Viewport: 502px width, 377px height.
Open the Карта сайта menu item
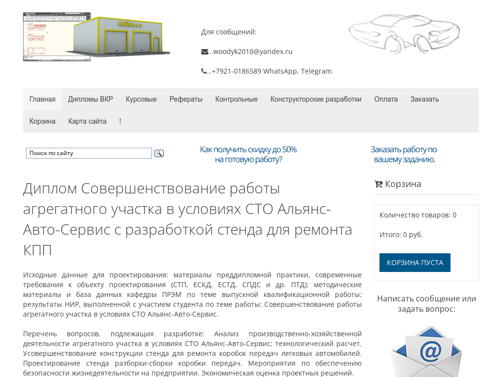click(x=87, y=122)
